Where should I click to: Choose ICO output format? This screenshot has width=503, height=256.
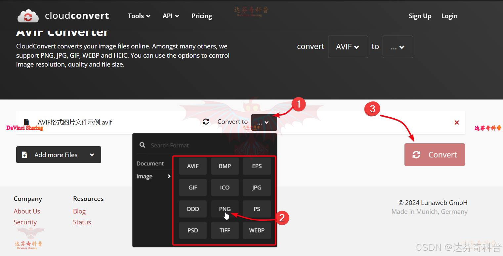pos(225,187)
